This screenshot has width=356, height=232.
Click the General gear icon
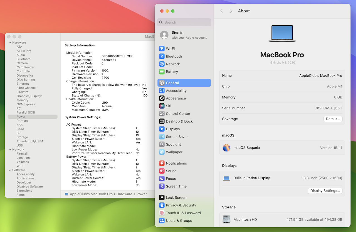(x=162, y=83)
